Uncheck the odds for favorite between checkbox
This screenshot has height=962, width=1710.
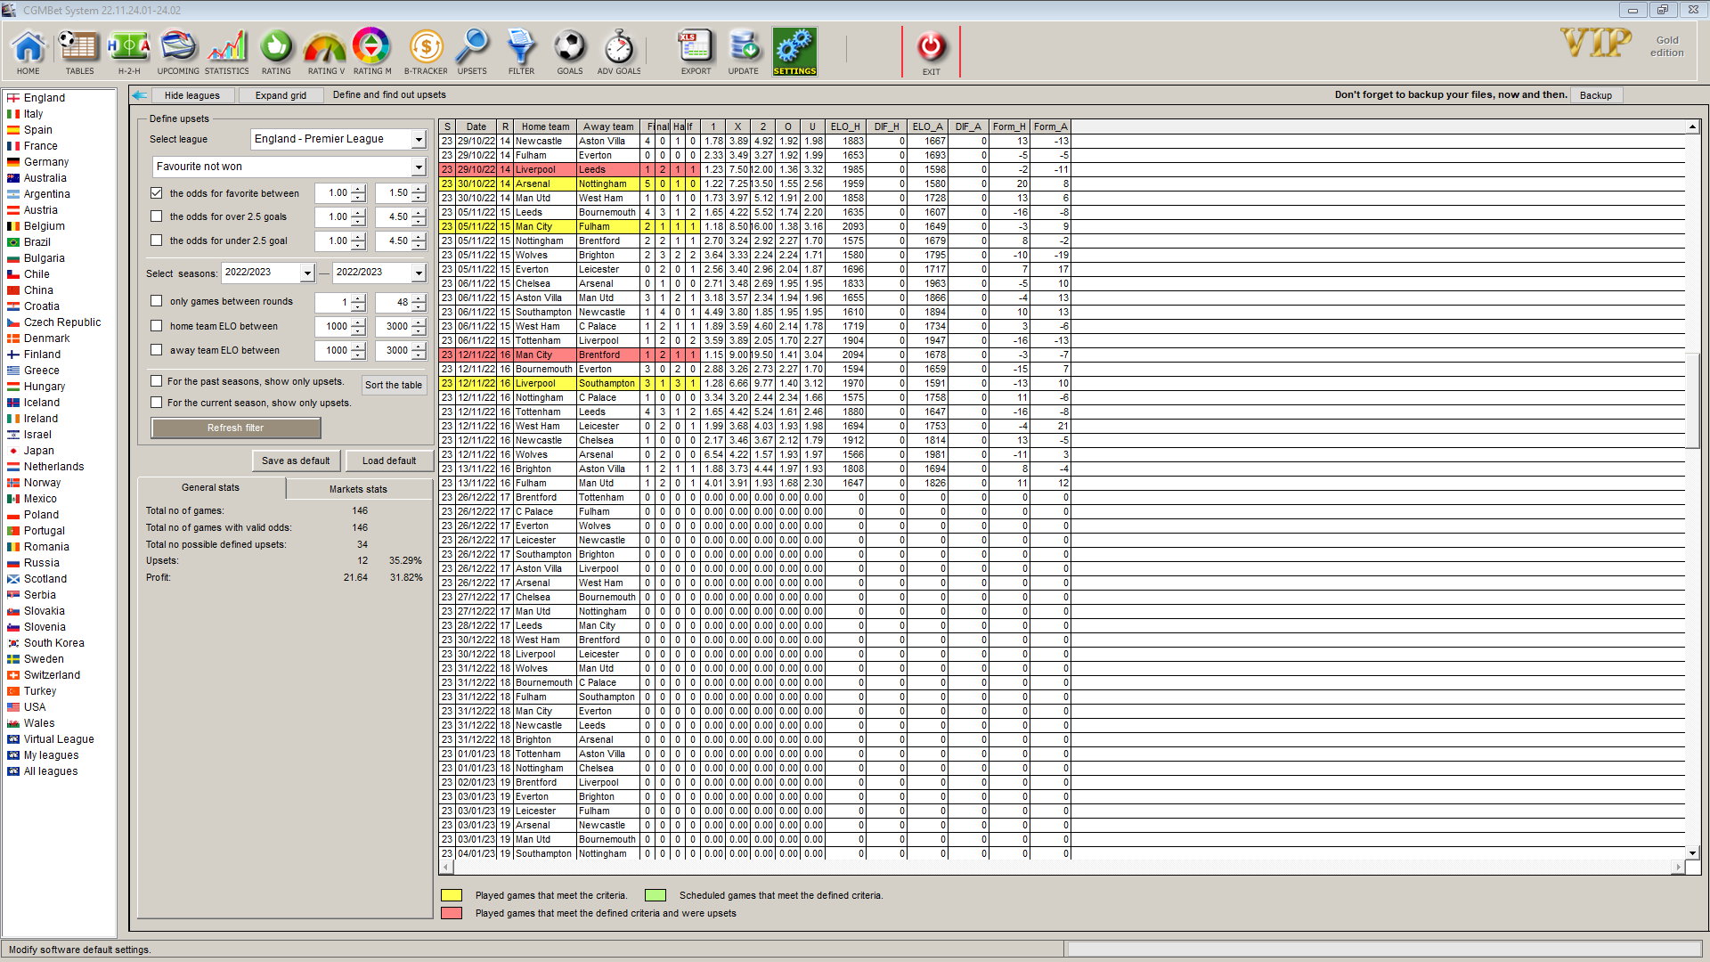click(x=157, y=193)
